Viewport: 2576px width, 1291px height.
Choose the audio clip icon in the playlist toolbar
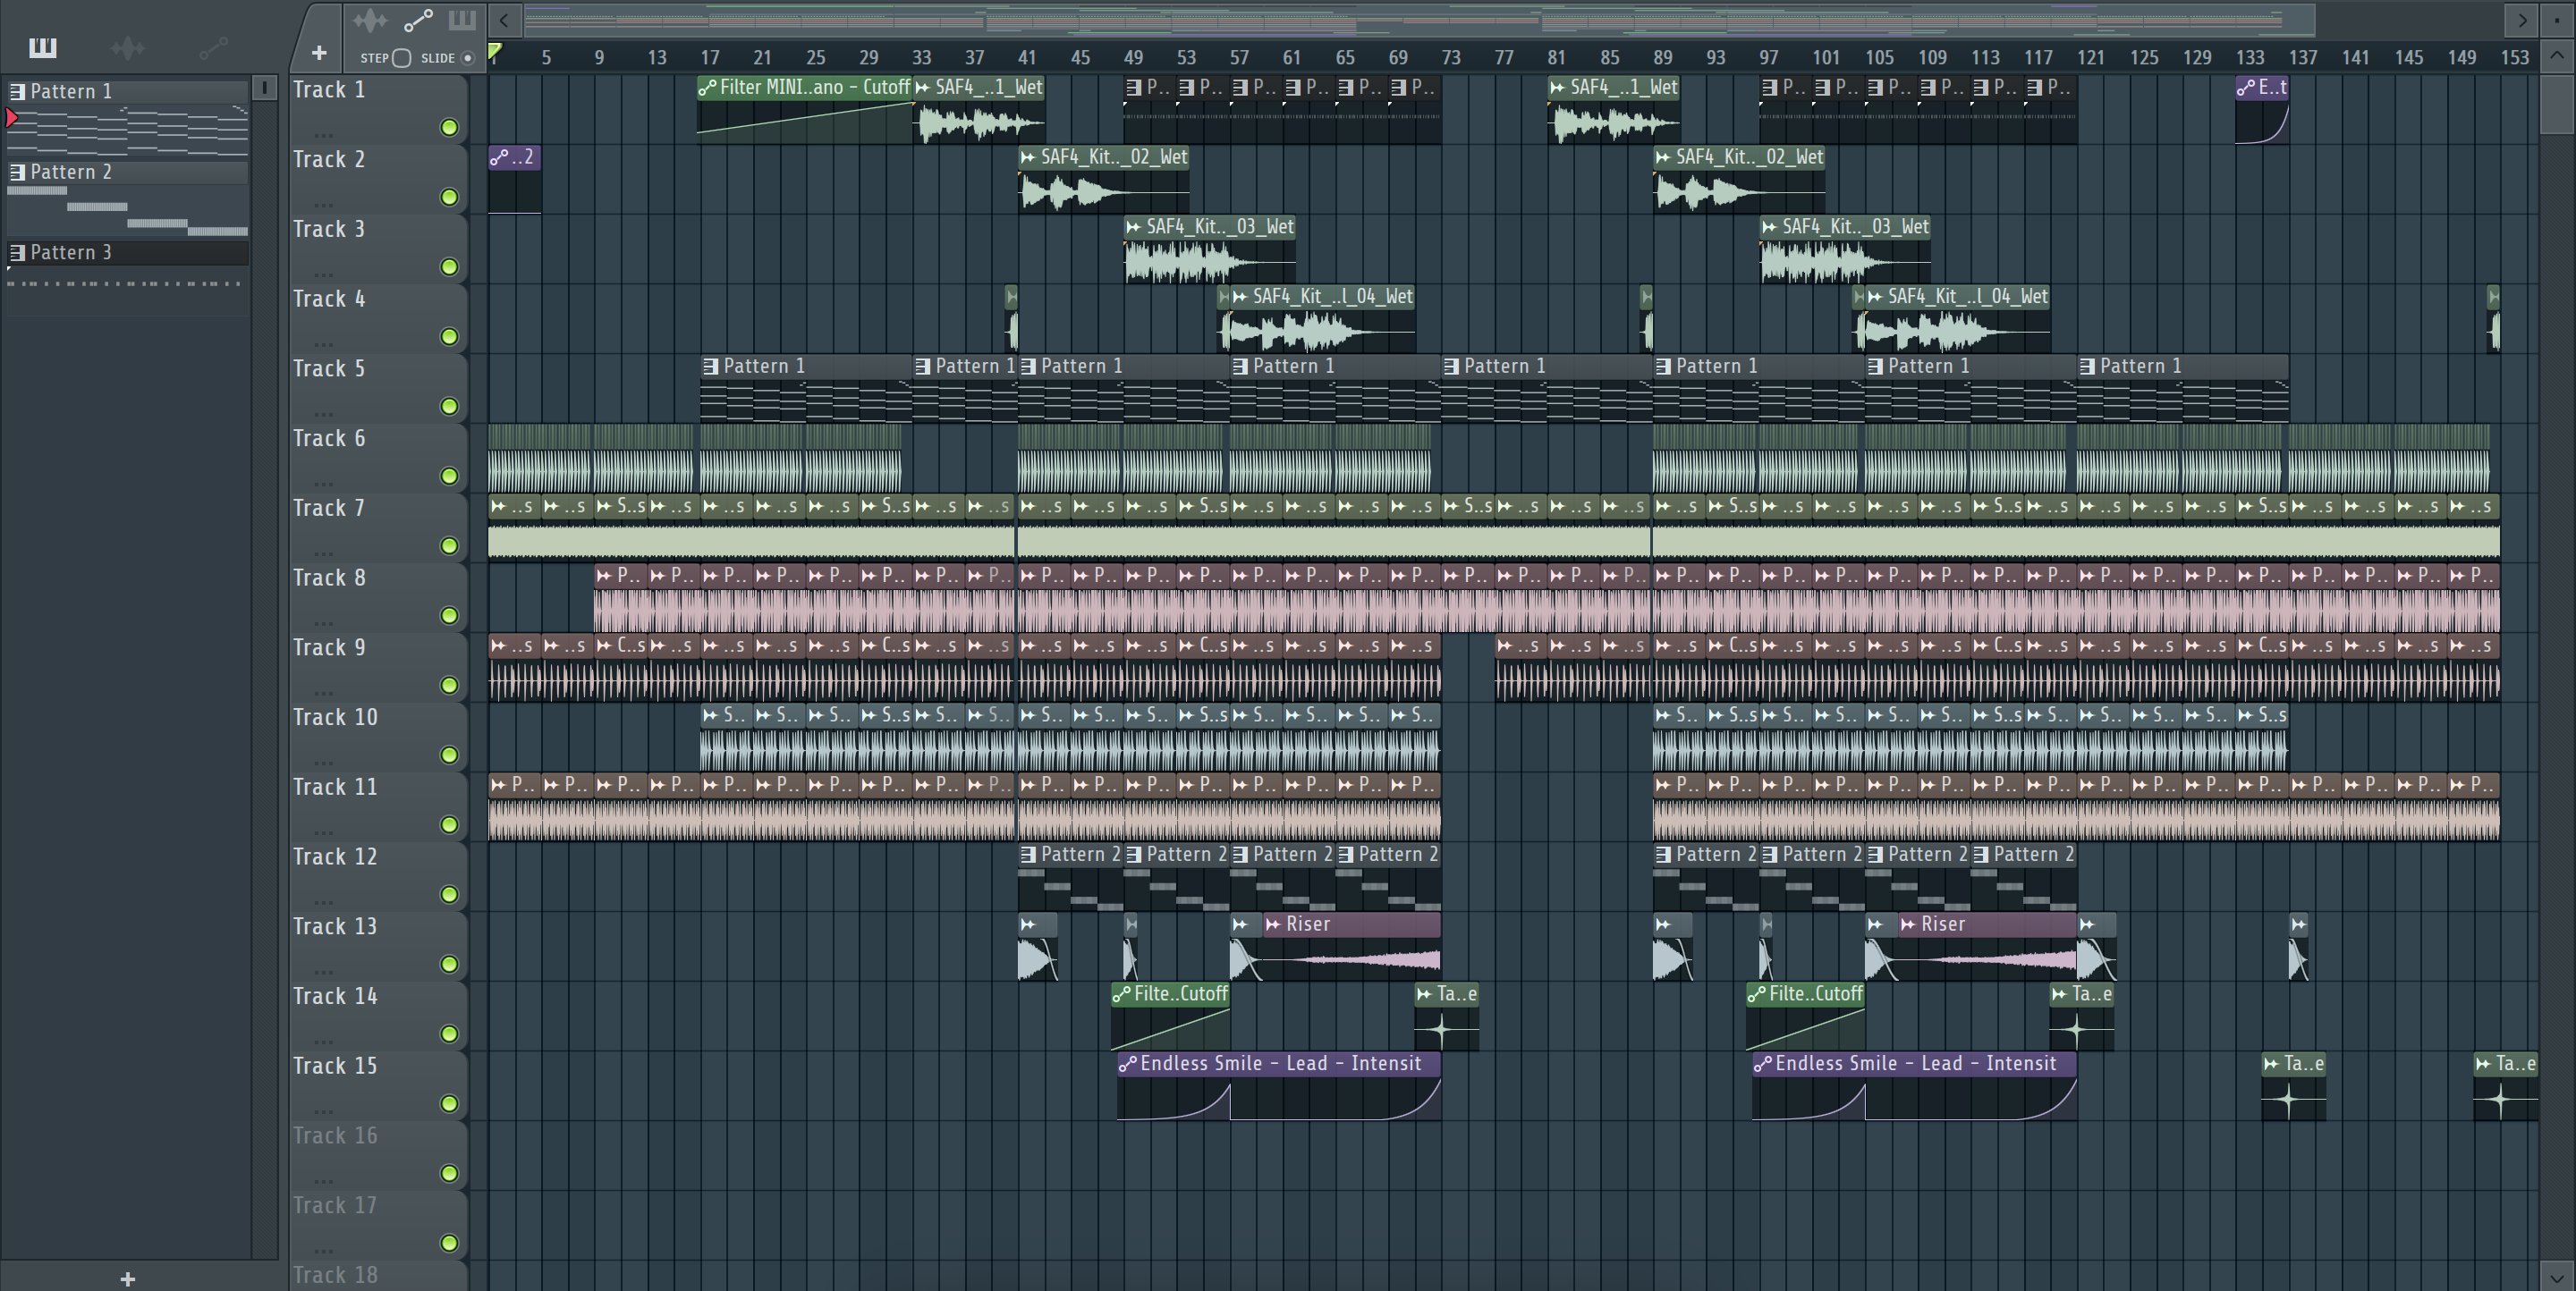tap(369, 20)
